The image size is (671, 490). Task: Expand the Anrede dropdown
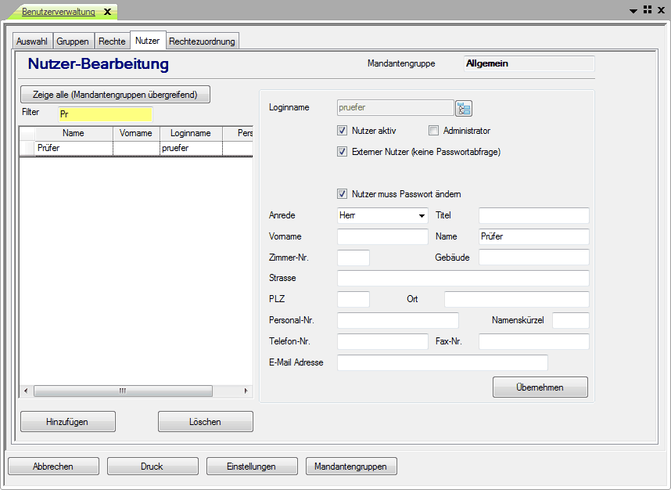422,215
